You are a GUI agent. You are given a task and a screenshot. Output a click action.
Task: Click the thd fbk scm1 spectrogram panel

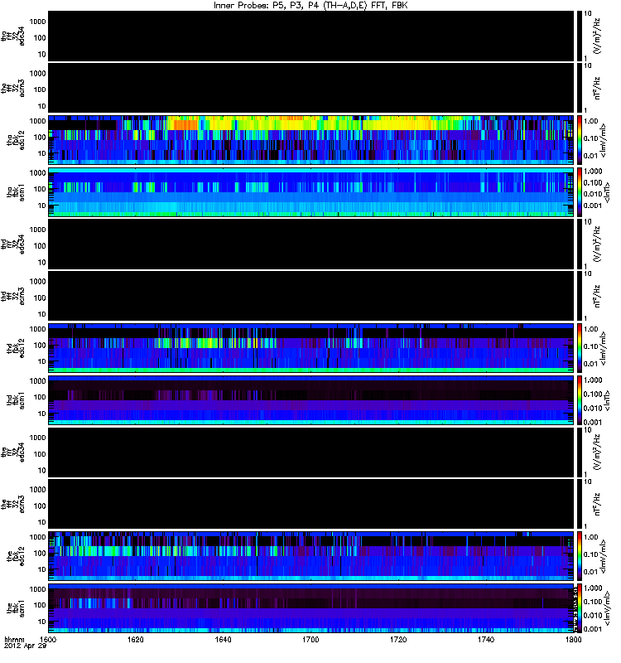[x=311, y=400]
